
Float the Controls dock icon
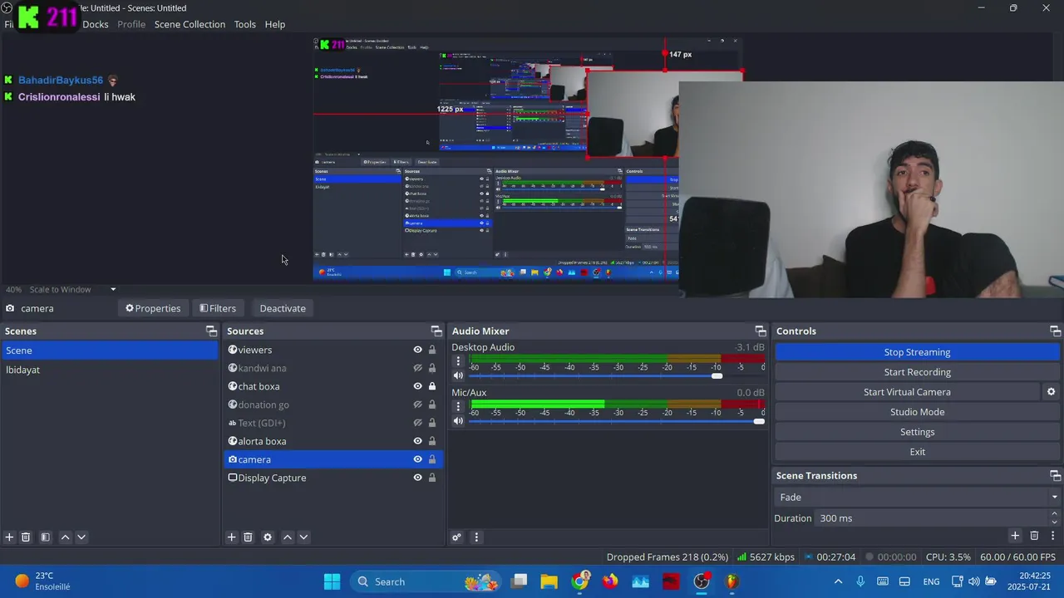(x=1055, y=331)
